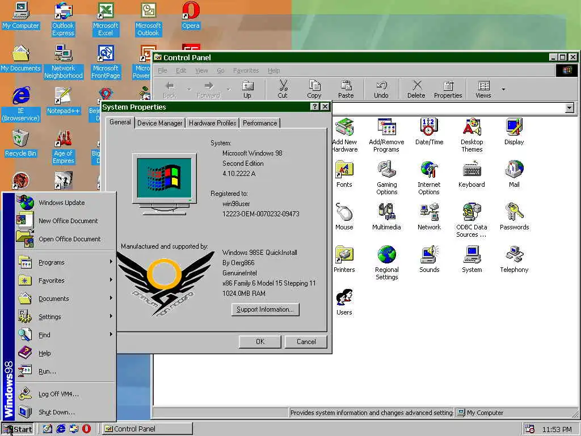Open Internet Options applet
581x436 pixels.
[429, 178]
